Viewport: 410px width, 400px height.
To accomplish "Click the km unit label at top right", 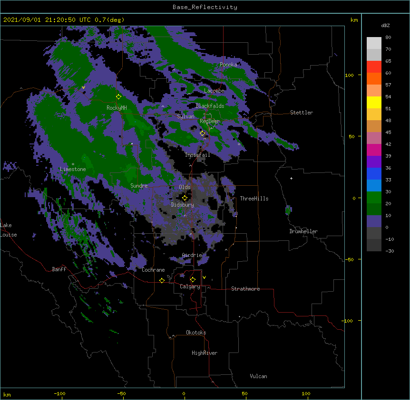I will coord(354,20).
